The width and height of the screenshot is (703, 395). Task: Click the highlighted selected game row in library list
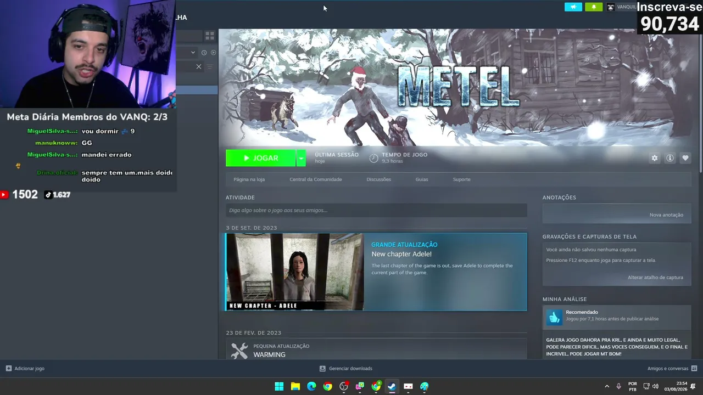tap(197, 89)
